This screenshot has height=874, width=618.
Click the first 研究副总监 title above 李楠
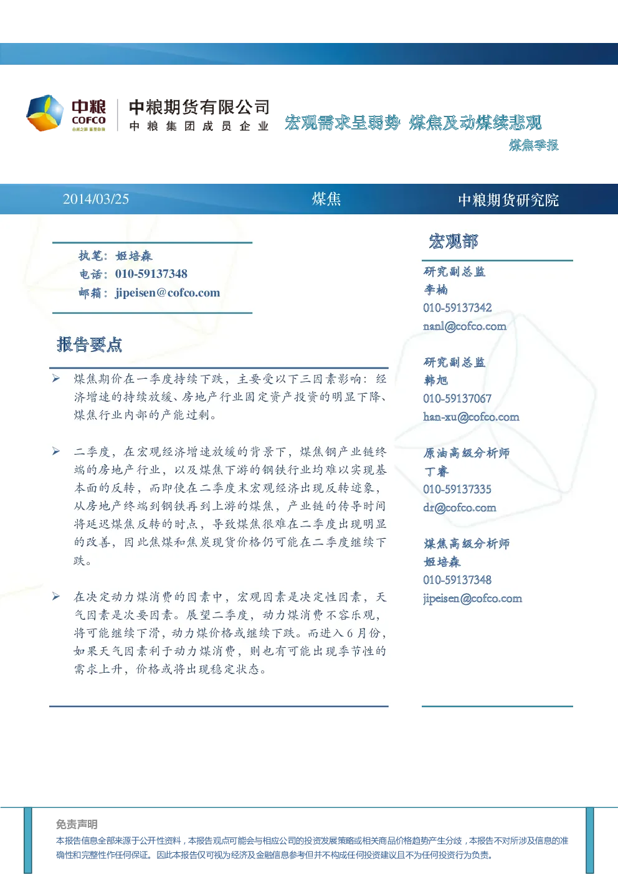click(x=454, y=272)
